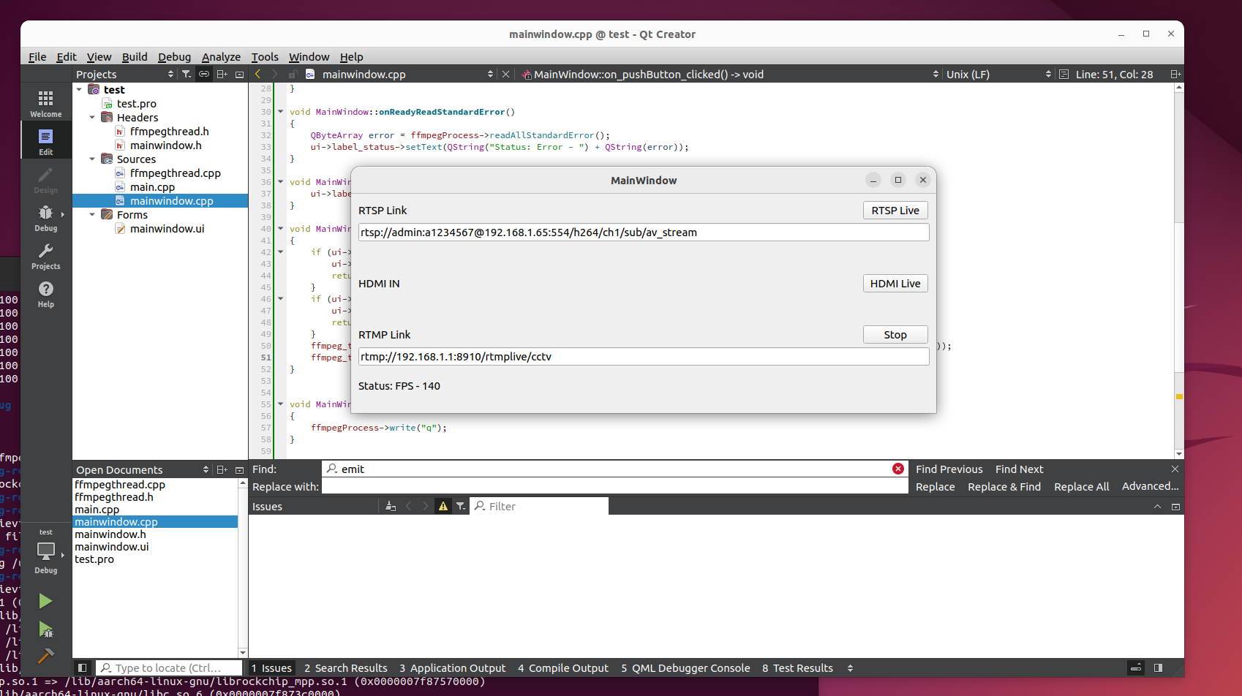Split the Projects pane
The height and width of the screenshot is (696, 1242).
(x=222, y=74)
